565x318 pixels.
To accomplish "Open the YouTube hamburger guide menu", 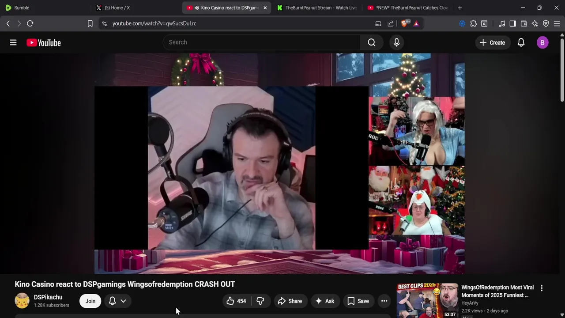I will click(13, 42).
